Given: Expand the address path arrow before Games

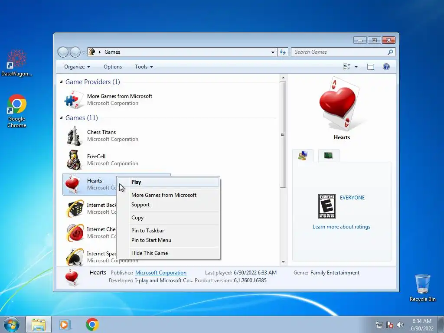Looking at the screenshot, I should [x=99, y=52].
